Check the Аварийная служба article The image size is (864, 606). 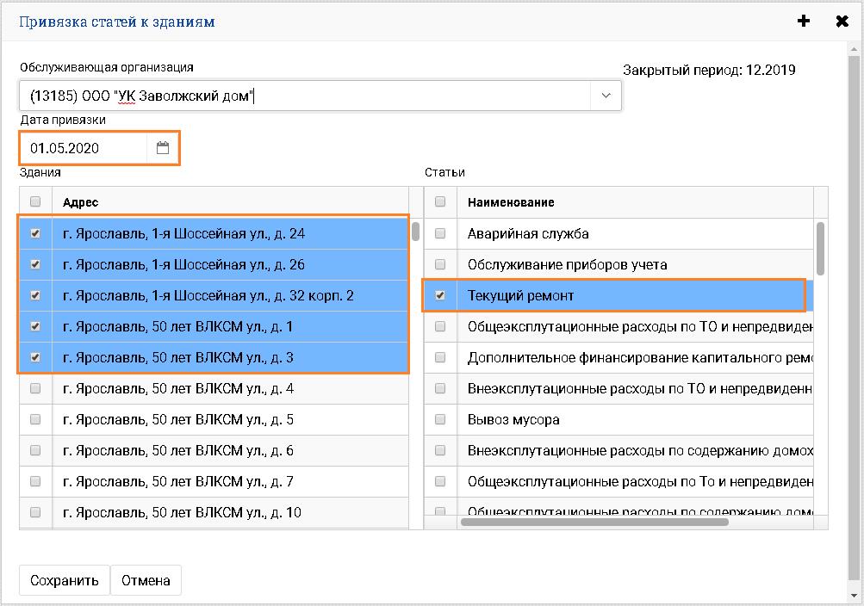coord(440,233)
